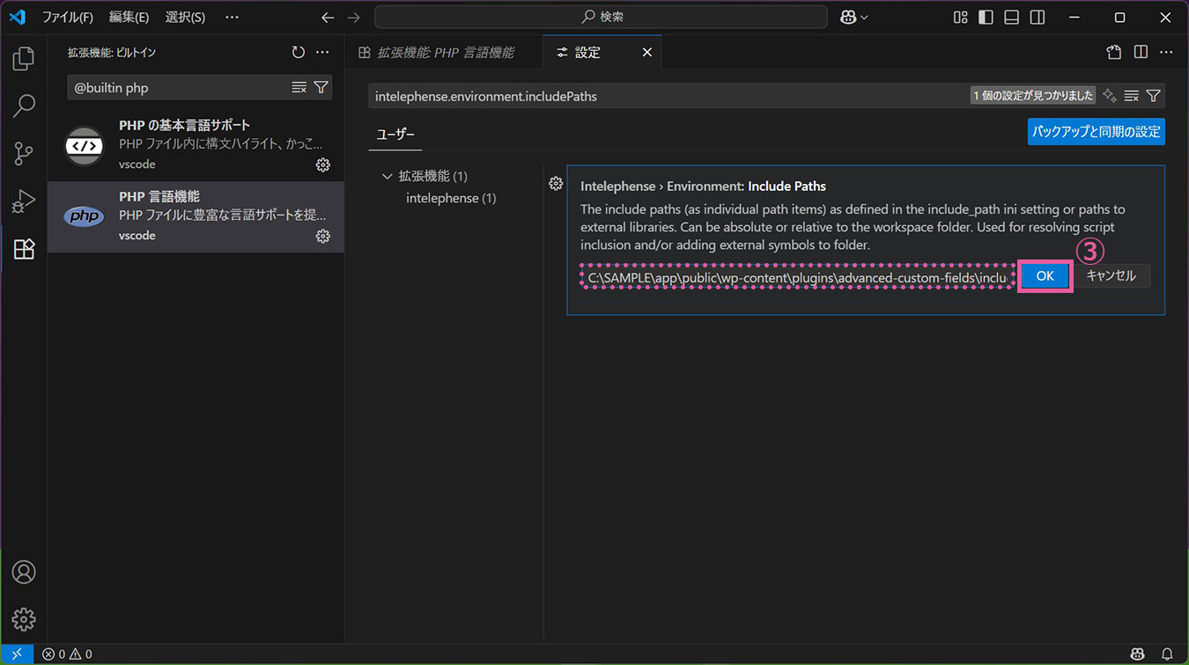Open the Copilot dropdown chevron in title bar
Viewport: 1189px width, 665px height.
(865, 18)
